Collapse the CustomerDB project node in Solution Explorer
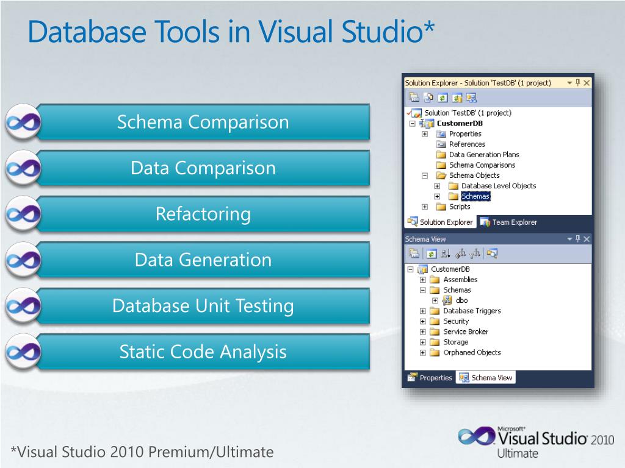 413,123
